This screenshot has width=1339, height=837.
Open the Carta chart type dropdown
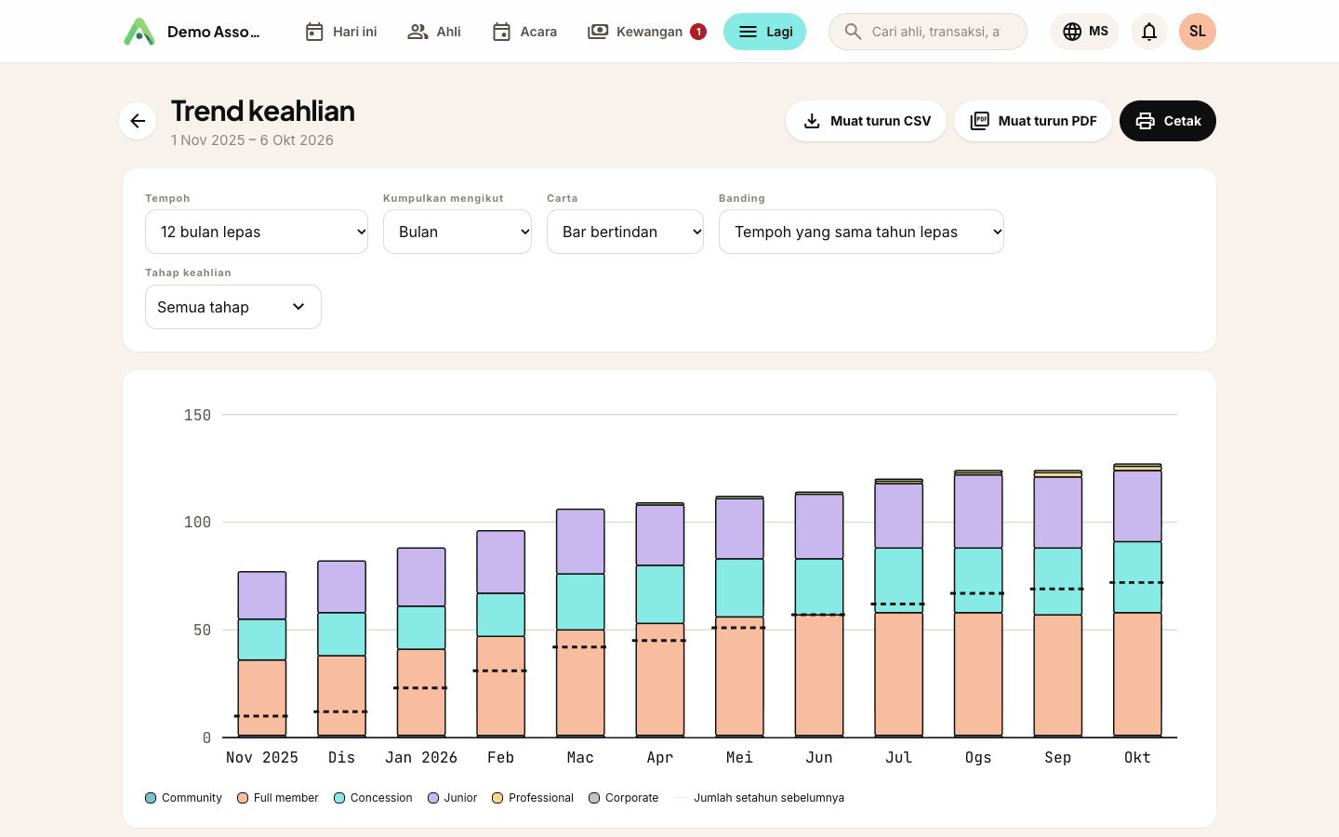(x=625, y=232)
